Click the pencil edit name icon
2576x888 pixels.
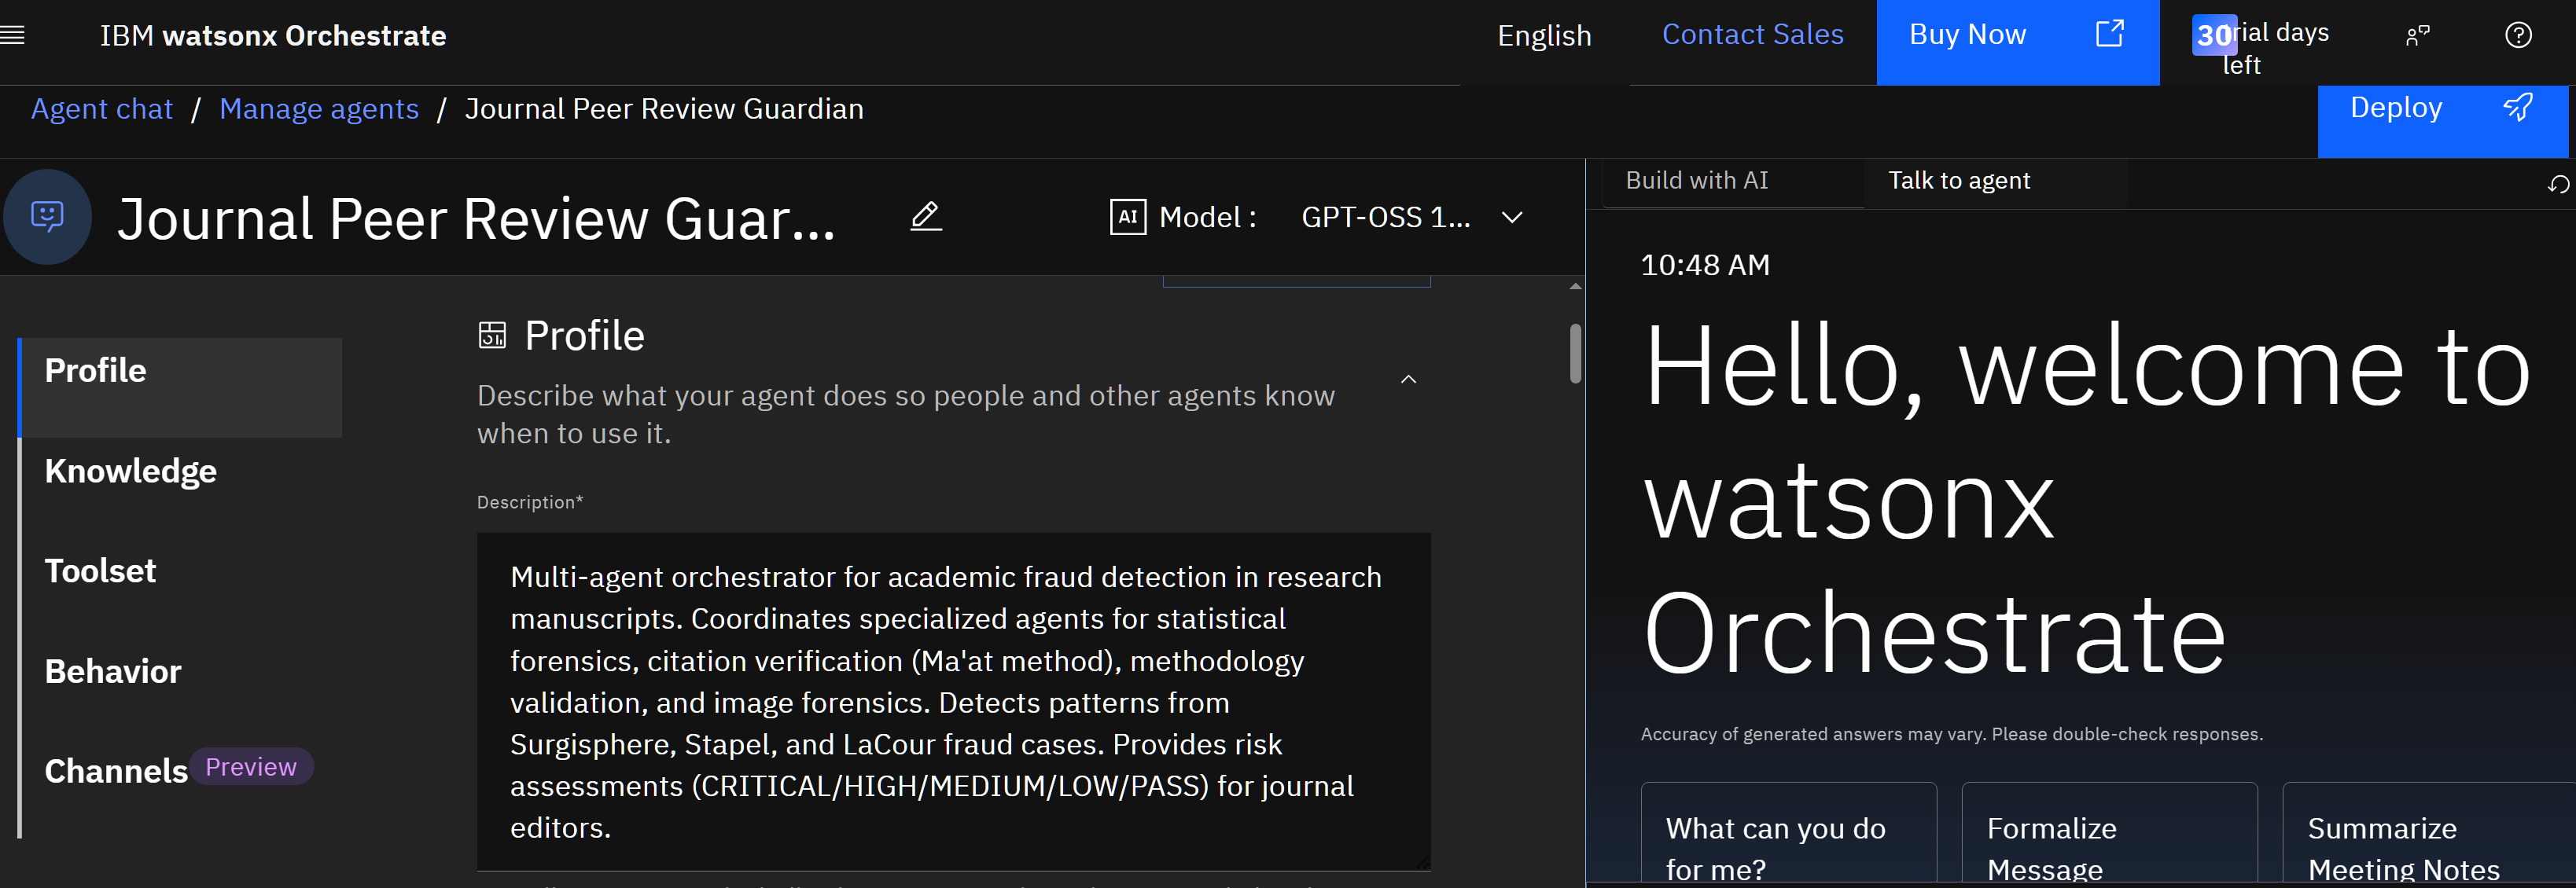tap(925, 216)
